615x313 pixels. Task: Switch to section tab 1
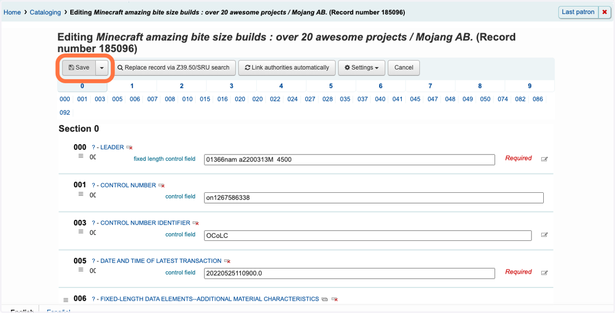132,86
